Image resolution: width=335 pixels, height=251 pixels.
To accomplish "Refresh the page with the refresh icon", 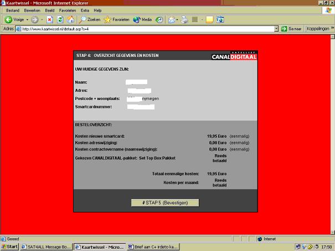I will [x=60, y=19].
